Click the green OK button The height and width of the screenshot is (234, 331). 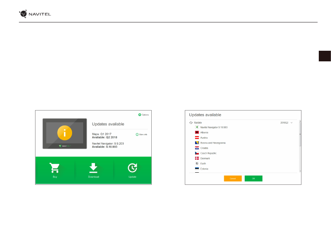(x=253, y=179)
